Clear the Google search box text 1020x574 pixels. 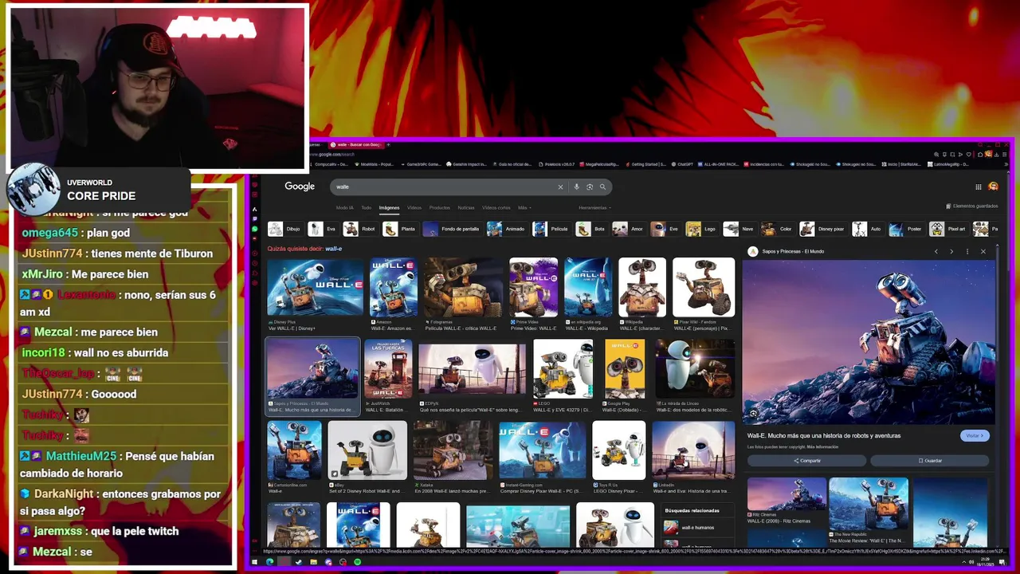tap(560, 187)
